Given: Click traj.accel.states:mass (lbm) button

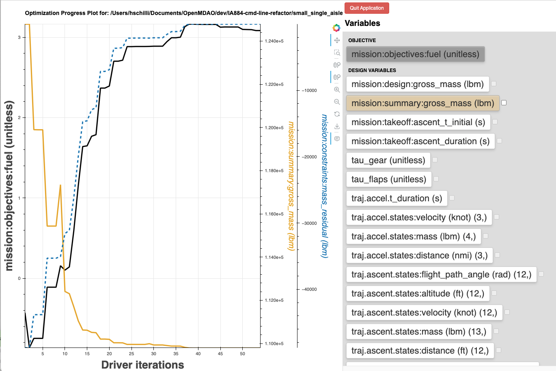Looking at the screenshot, I should (x=414, y=237).
